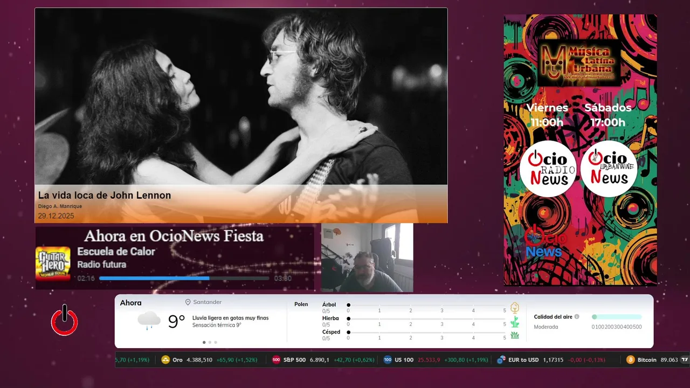Click elapsed time 02:16
The height and width of the screenshot is (388, 690).
click(x=86, y=279)
